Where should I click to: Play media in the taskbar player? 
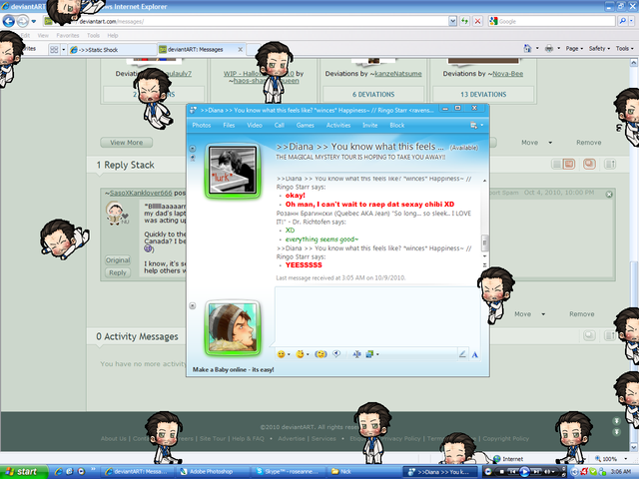(x=524, y=472)
